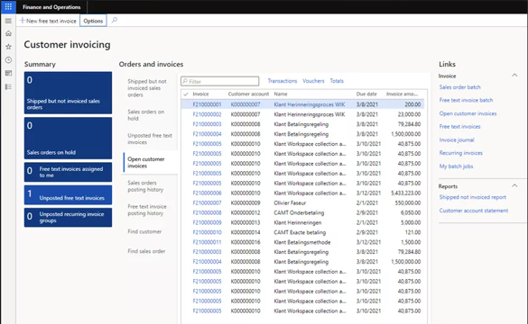Screen dimensions: 528x324
Task: Expand the hamburger navigation pane
Action: tap(8, 21)
